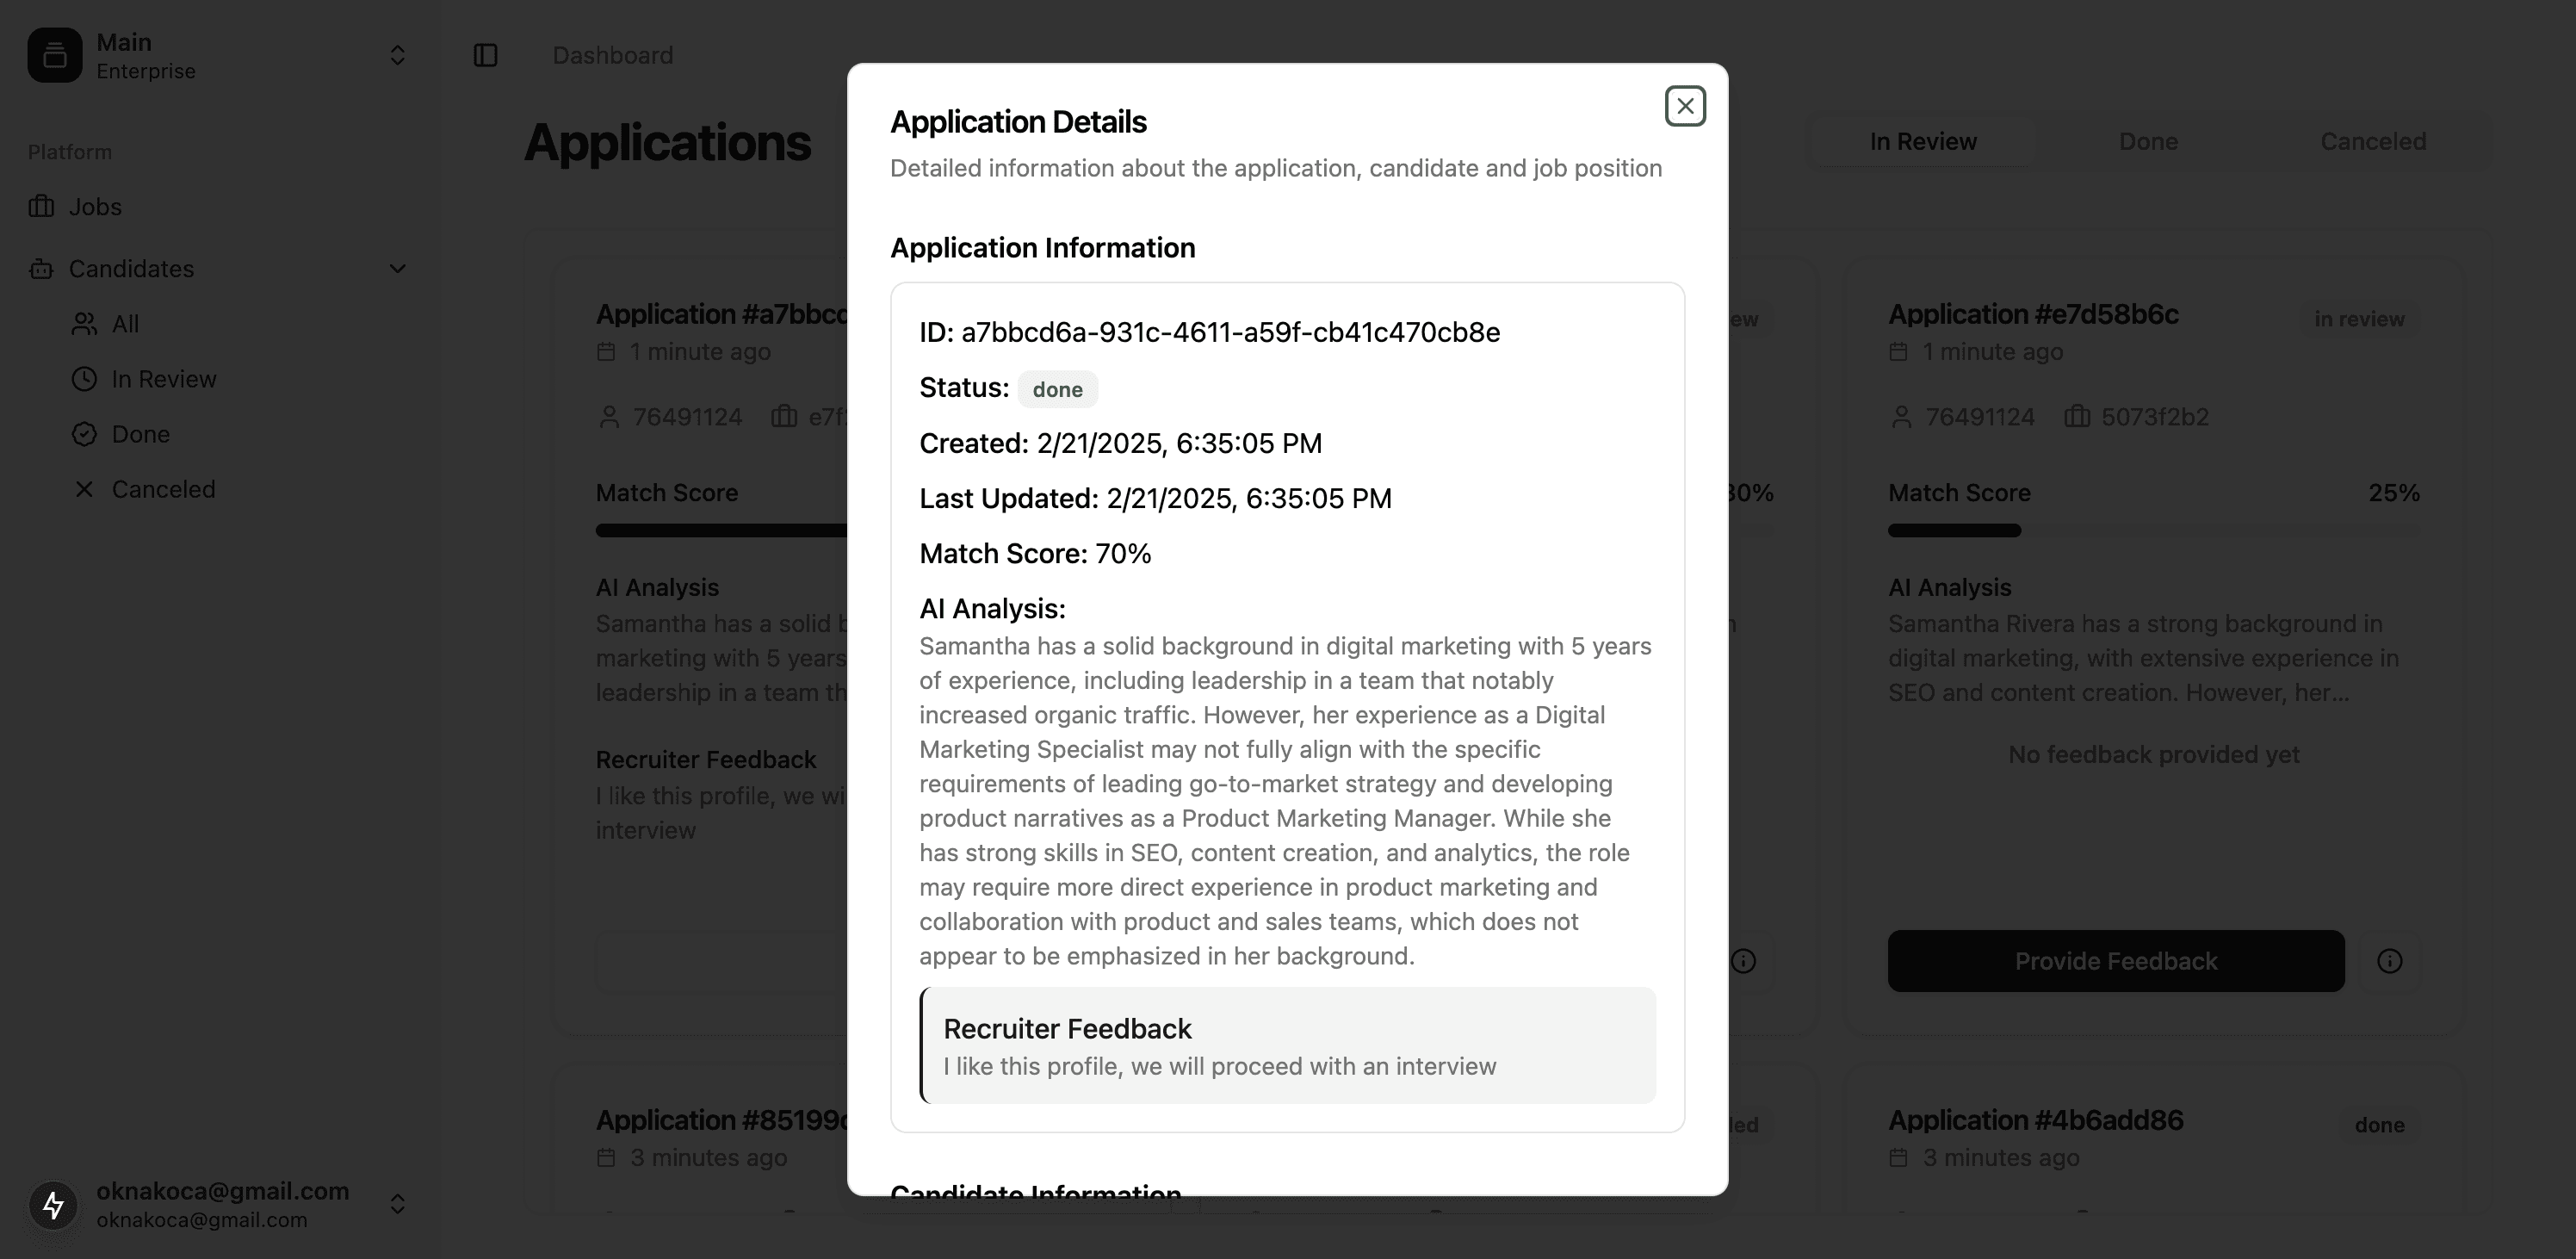This screenshot has width=2576, height=1259.
Task: Open the oknakoca@gmail.com account menu chevrons
Action: [x=397, y=1204]
